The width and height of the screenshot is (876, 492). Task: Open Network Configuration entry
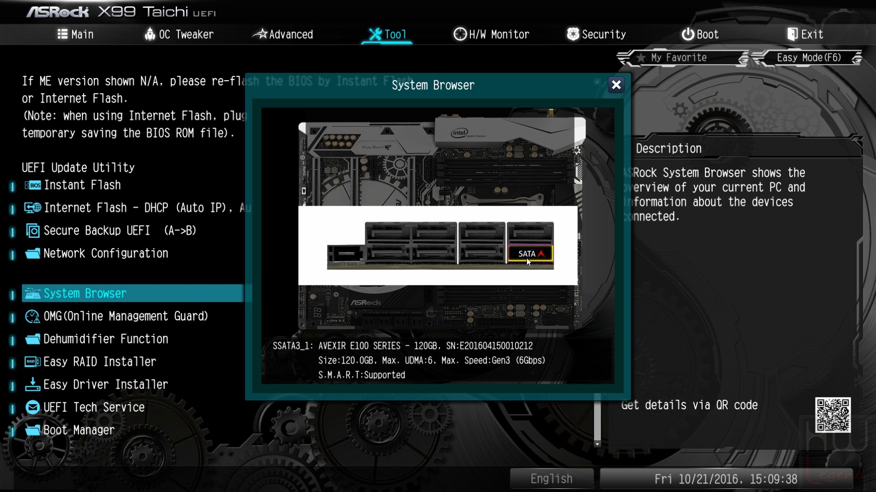[x=106, y=253]
